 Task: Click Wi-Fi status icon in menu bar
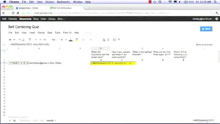click(x=170, y=2)
